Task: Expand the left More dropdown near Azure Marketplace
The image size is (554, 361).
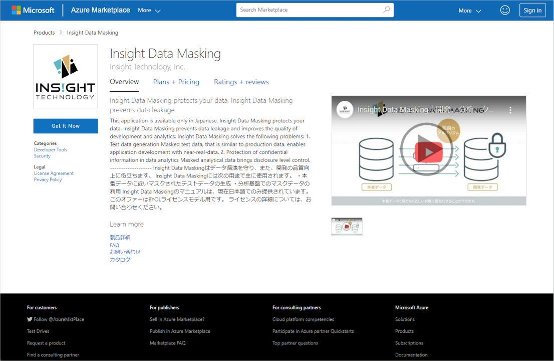Action: [x=149, y=11]
